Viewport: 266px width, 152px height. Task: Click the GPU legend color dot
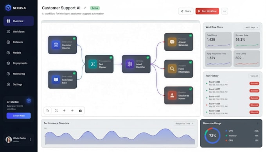point(226,140)
